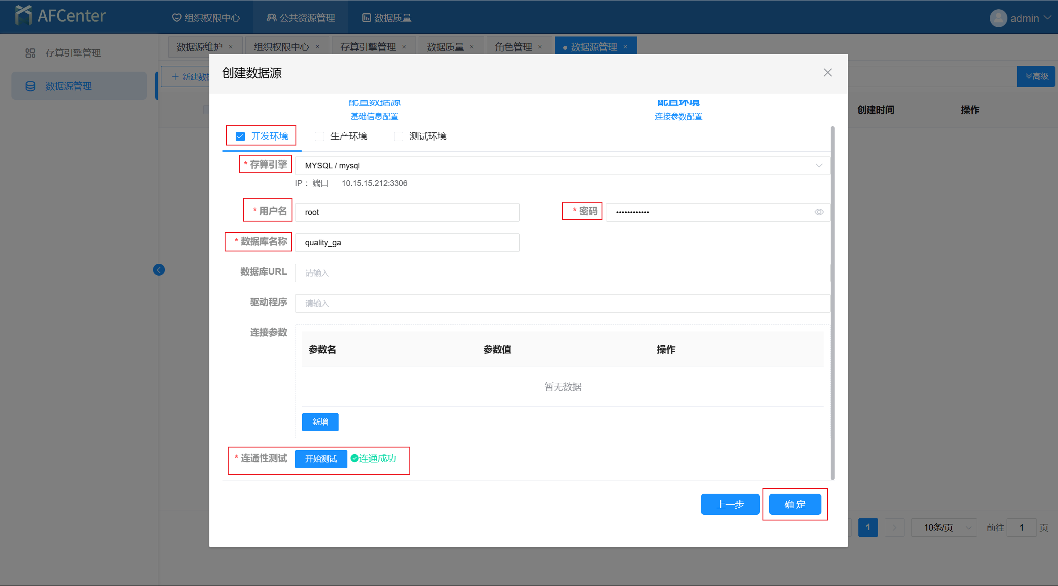Open the 10条/页 page size dropdown
Screen dimensions: 1058x586
[x=944, y=528]
